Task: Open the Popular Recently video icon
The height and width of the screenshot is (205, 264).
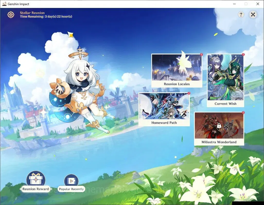Action: tap(71, 180)
